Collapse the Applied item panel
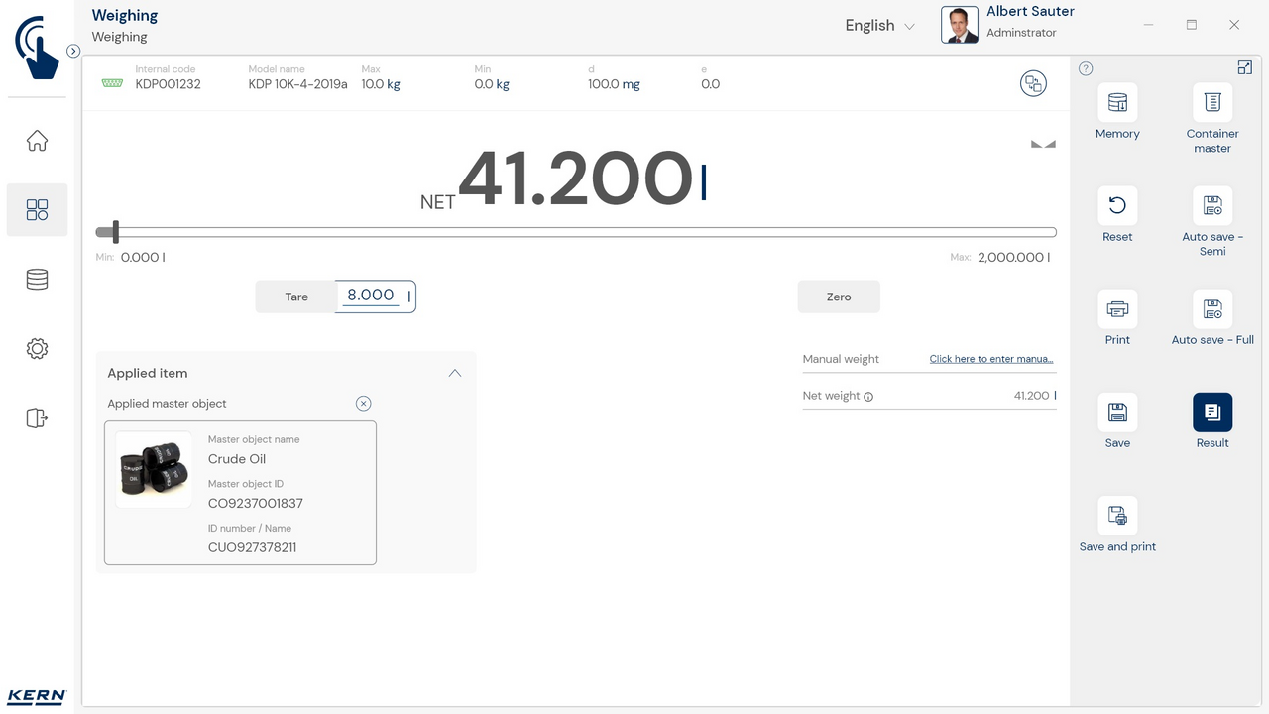The height and width of the screenshot is (714, 1269). (454, 374)
